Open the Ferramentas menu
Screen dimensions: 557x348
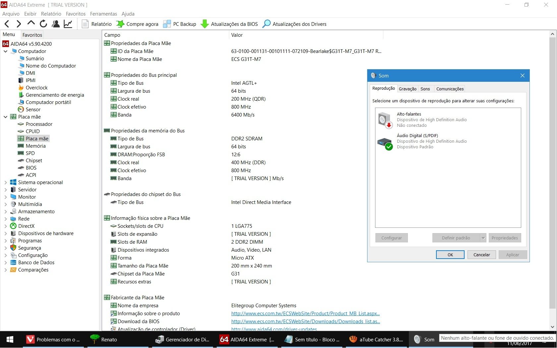coord(103,14)
